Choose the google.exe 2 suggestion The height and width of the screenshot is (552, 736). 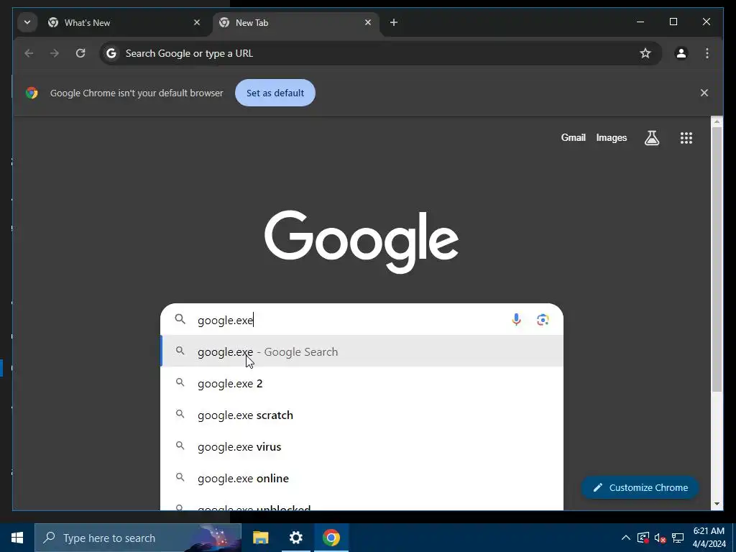coord(362,384)
